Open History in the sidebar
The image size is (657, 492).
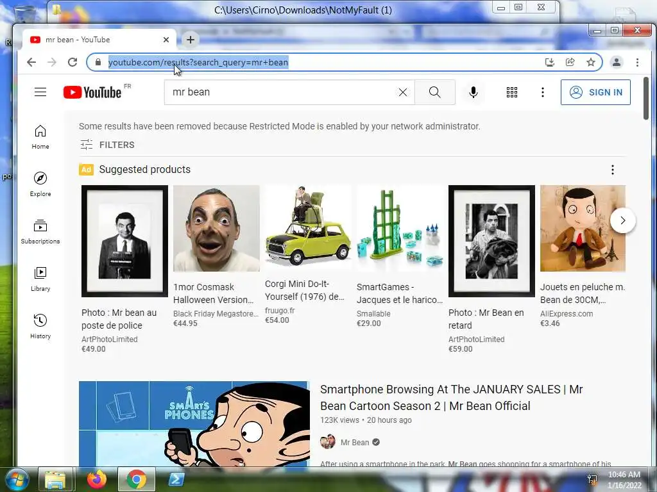pyautogui.click(x=40, y=327)
